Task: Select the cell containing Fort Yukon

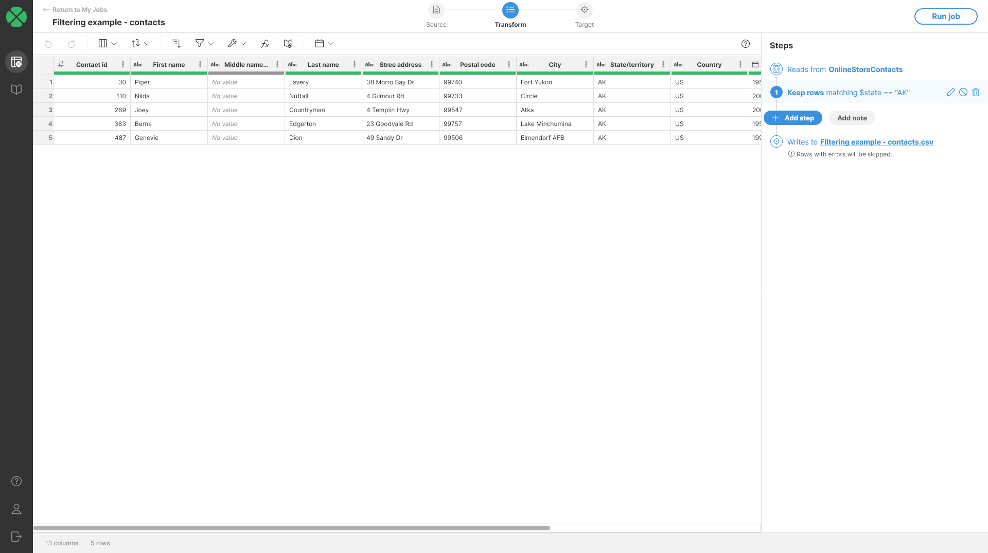Action: (x=555, y=82)
